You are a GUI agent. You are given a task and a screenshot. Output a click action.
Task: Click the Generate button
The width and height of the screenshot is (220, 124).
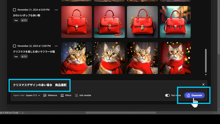click(194, 95)
